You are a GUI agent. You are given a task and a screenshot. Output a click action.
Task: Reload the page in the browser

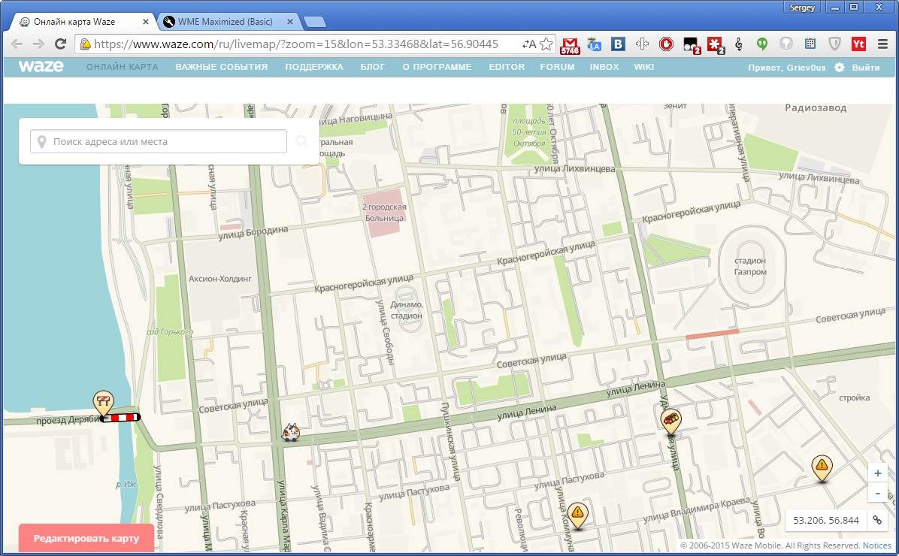click(60, 44)
